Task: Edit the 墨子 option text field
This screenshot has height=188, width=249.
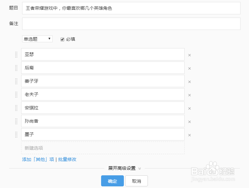Action: (x=103, y=134)
